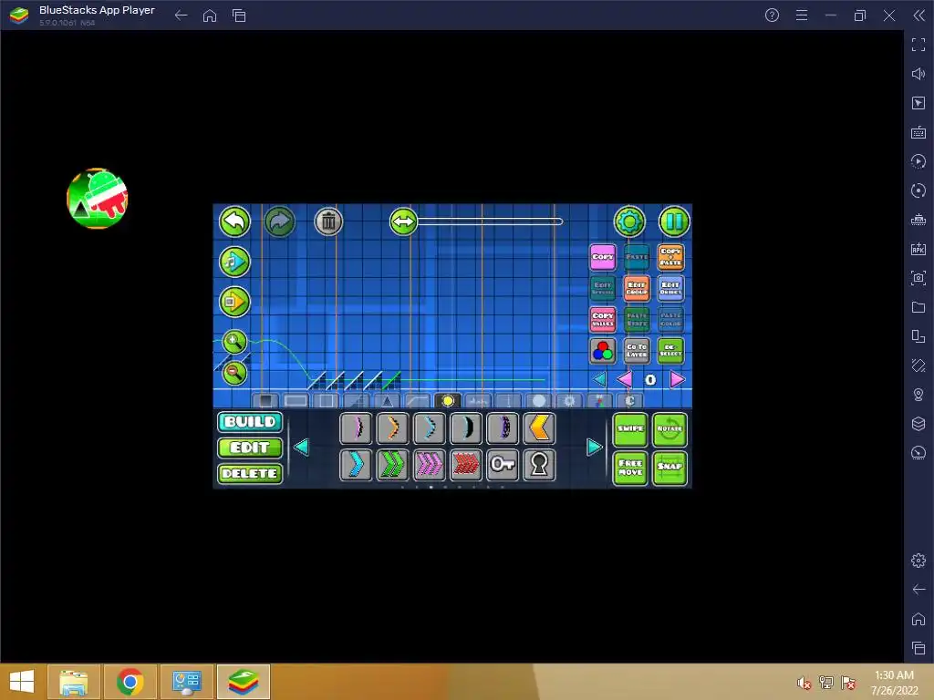Select the black crescent pad object
This screenshot has width=934, height=700.
click(x=466, y=428)
